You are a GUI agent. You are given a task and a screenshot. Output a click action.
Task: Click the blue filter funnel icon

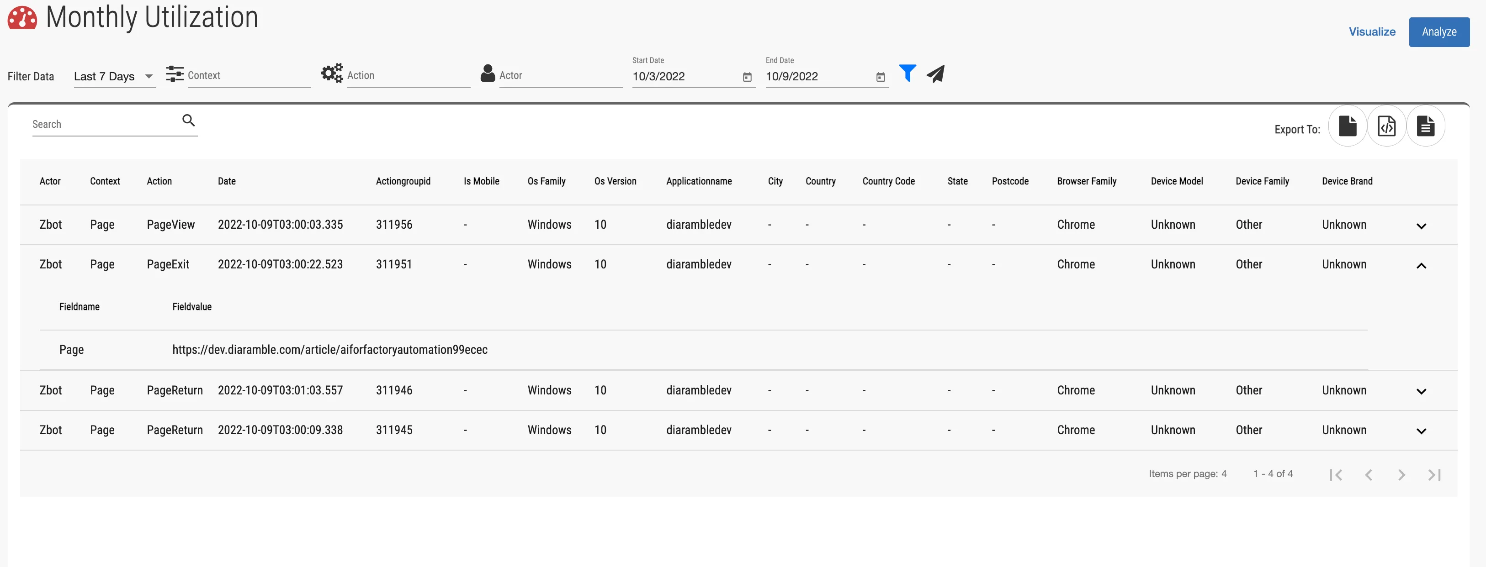(x=907, y=73)
